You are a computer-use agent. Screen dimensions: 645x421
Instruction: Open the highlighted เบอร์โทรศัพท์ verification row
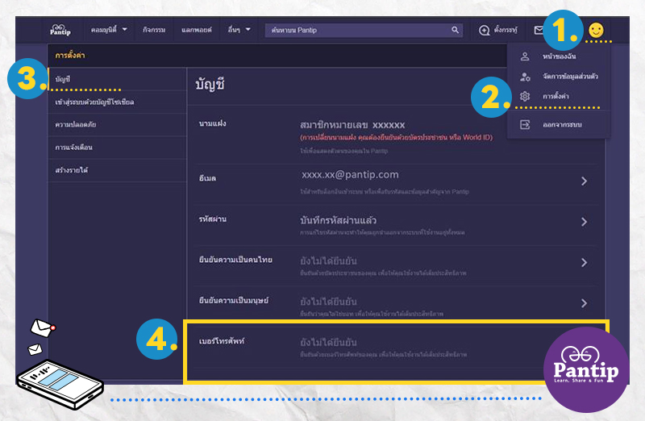pyautogui.click(x=395, y=347)
